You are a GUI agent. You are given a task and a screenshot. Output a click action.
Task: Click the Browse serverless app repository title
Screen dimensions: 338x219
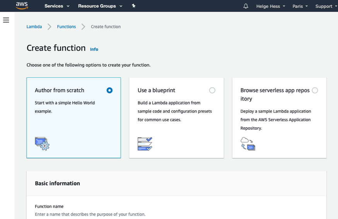275,94
